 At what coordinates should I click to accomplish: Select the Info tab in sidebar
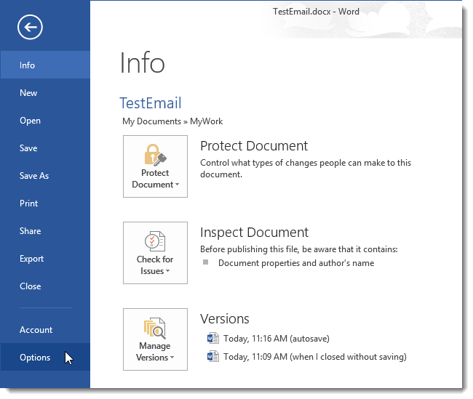[x=28, y=65]
